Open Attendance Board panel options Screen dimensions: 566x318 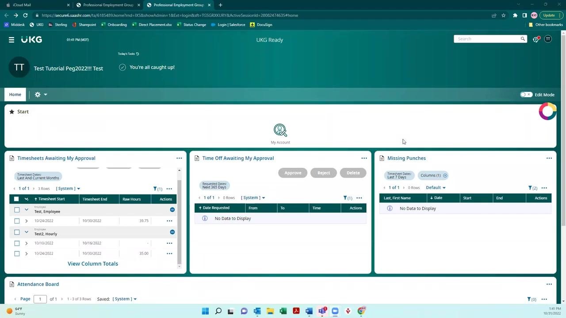[549, 284]
